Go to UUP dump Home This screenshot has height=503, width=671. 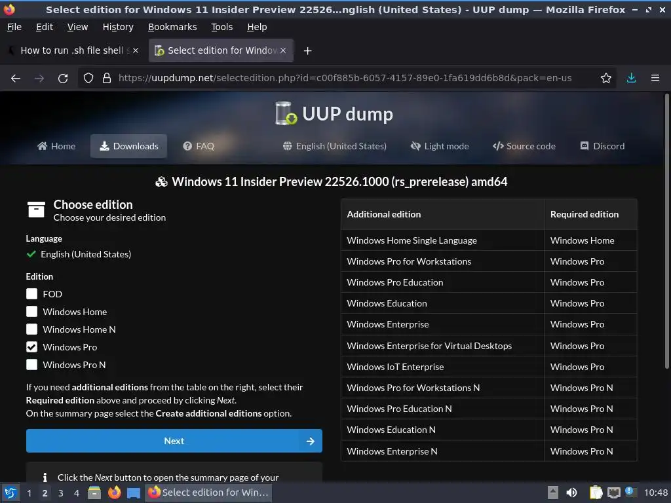56,146
